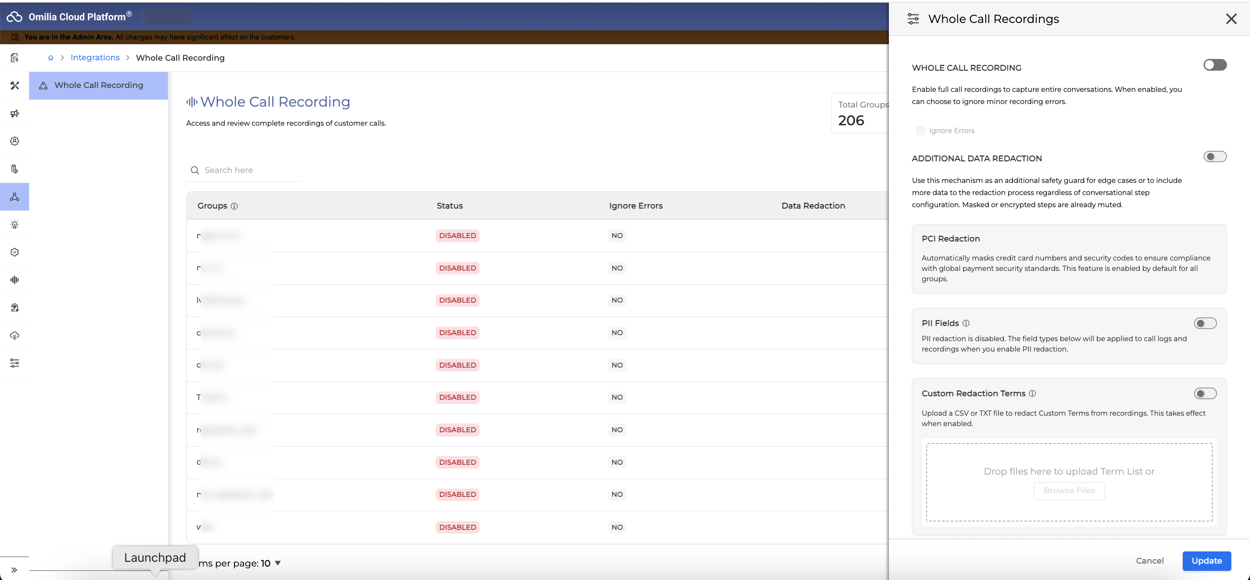
Task: Click the home breadcrumb icon
Action: 50,58
